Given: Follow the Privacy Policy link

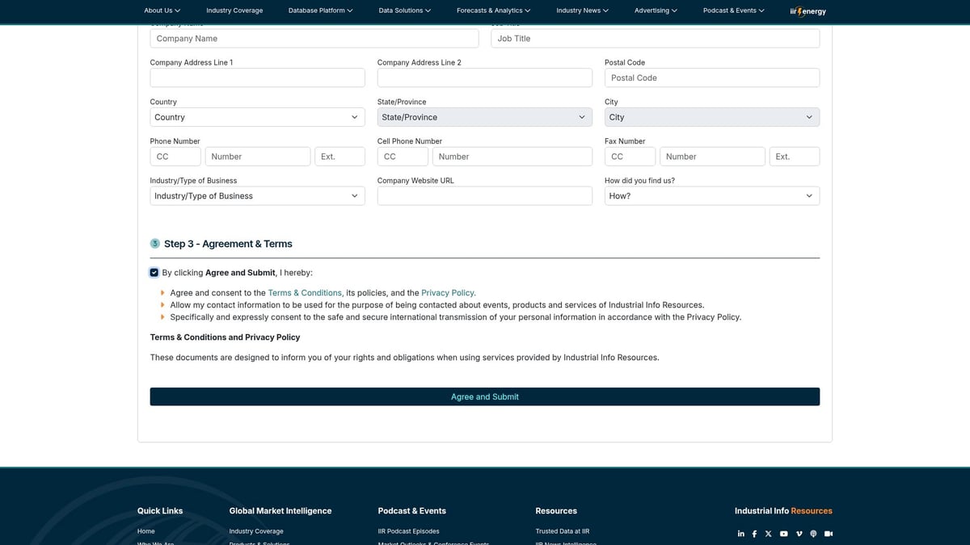Looking at the screenshot, I should (x=447, y=293).
